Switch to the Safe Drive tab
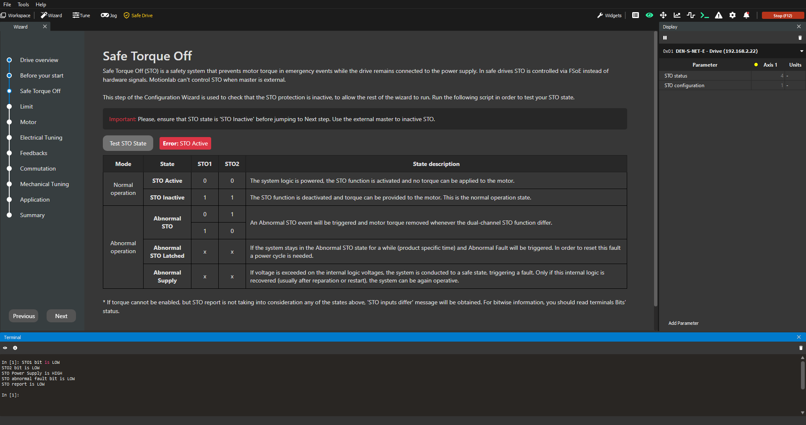Image resolution: width=806 pixels, height=425 pixels. (138, 16)
